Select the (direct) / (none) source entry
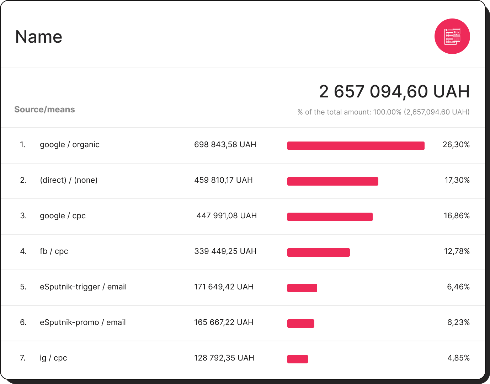This screenshot has height=384, width=490. (69, 180)
